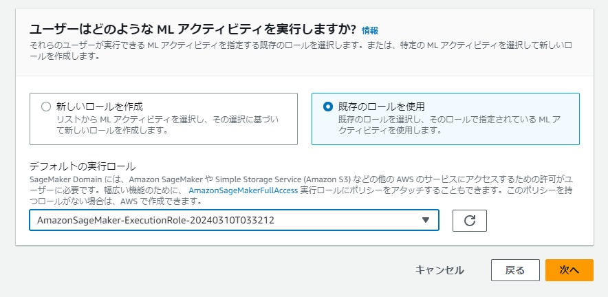Click the 既存のロールを使用 option title
Screen dimensions: 608x297
point(381,107)
